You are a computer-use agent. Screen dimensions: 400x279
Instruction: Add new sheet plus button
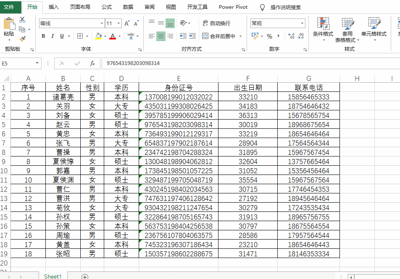[x=85, y=276]
